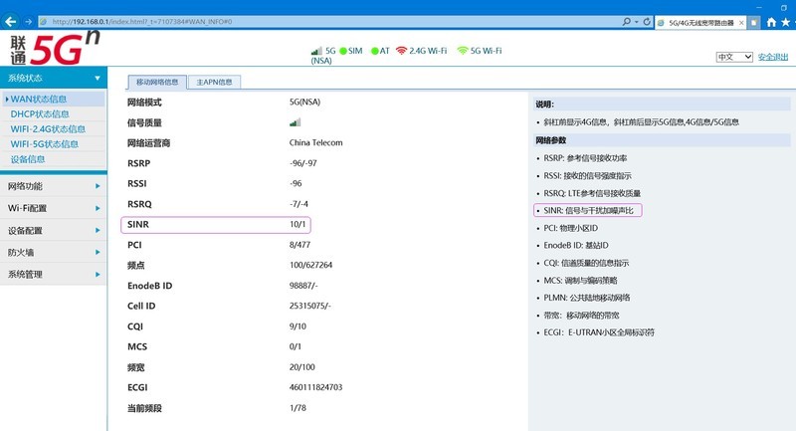The width and height of the screenshot is (796, 431).
Task: Click the RSRP explanation in 网络参数 list
Action: coord(585,158)
